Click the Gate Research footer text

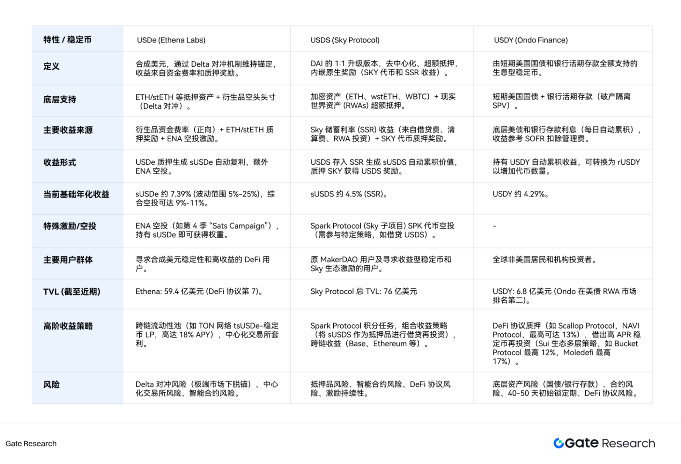coord(31,444)
